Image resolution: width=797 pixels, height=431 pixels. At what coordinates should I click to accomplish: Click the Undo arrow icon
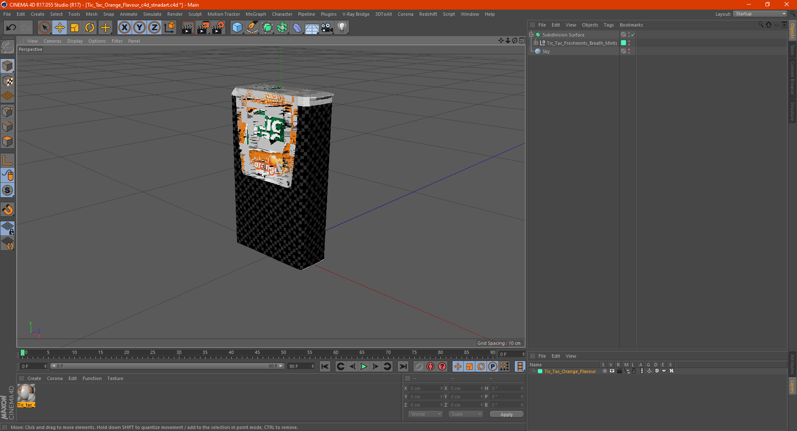point(11,28)
